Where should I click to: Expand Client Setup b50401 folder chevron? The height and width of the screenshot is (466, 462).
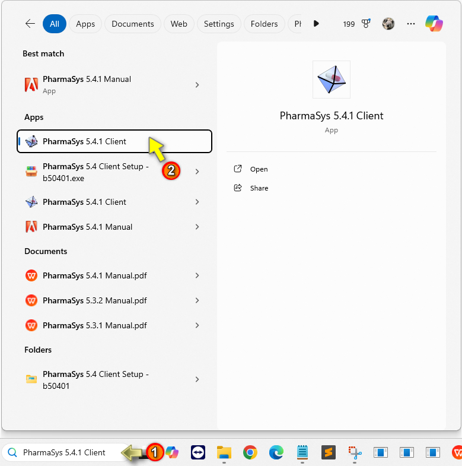click(197, 379)
